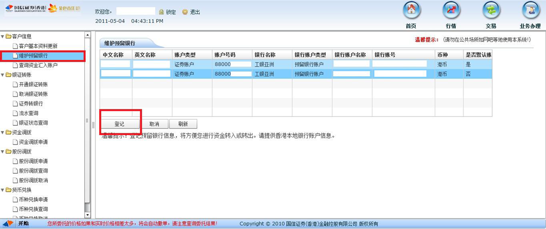
Task: Click the 中文名称 field in the first row
Action: coord(115,64)
